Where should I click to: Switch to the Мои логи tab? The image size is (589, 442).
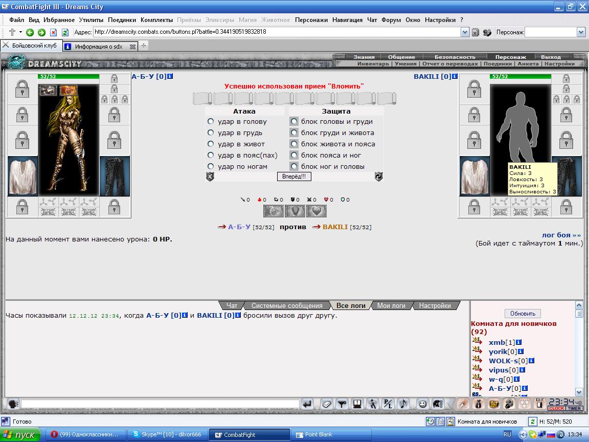click(x=391, y=305)
